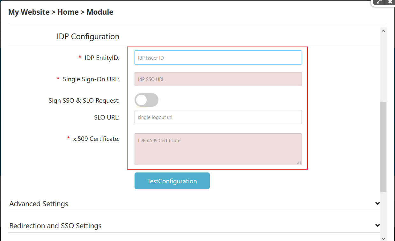
Task: Click the vertical scrollbar thumb
Action: [384, 147]
